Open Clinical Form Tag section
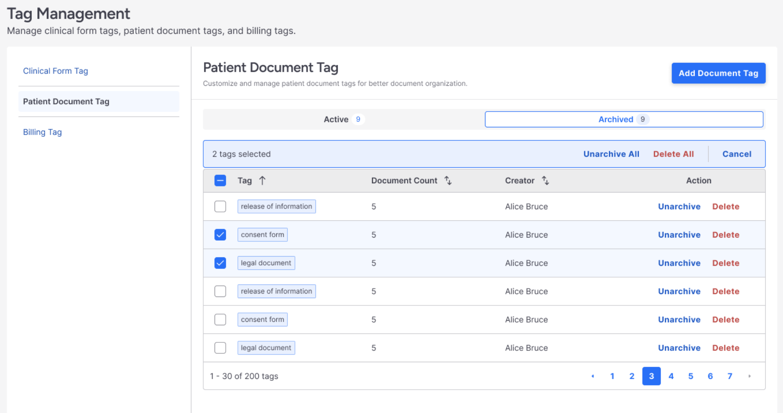This screenshot has width=783, height=413. (55, 71)
